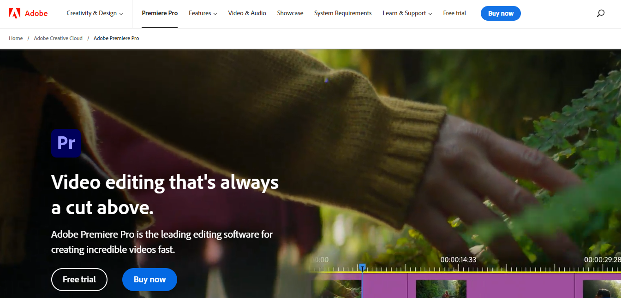
Task: Open the Video & Audio menu item
Action: point(247,13)
